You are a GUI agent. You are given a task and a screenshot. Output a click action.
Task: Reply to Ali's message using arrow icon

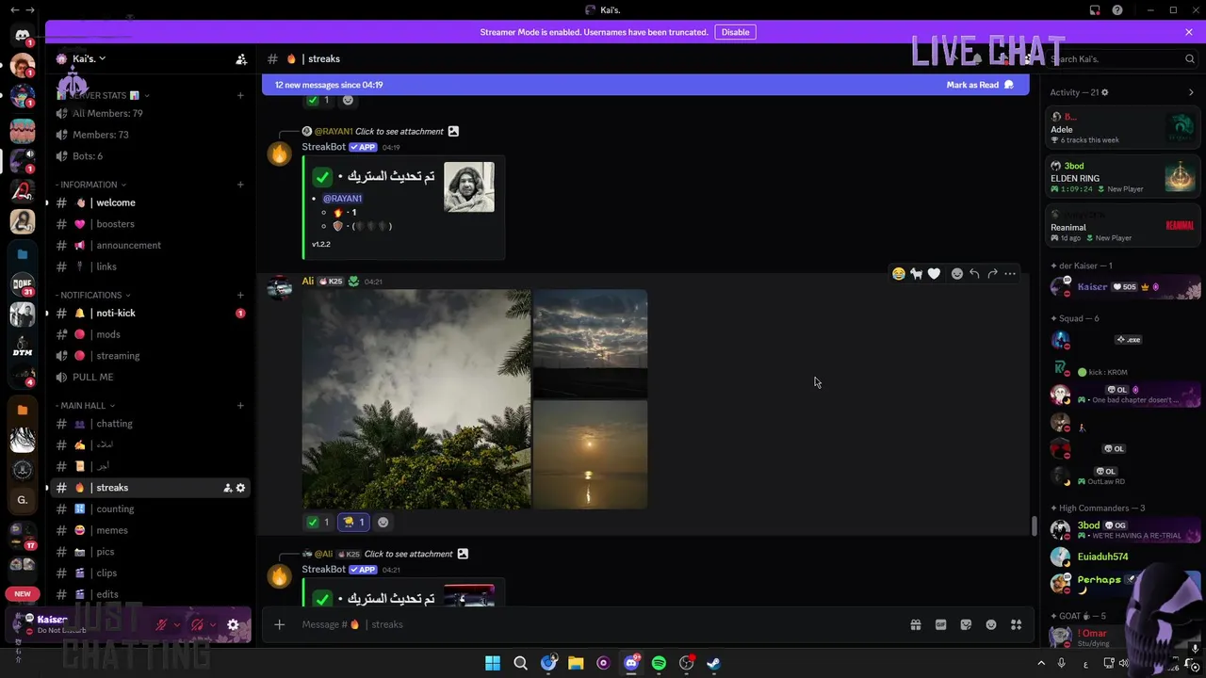974,274
